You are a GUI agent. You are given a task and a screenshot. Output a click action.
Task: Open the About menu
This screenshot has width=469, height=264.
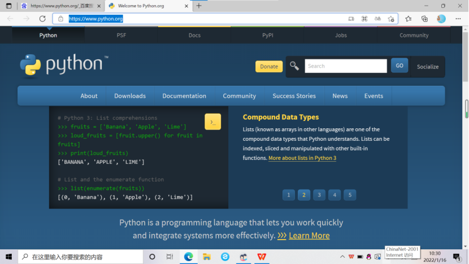click(89, 96)
